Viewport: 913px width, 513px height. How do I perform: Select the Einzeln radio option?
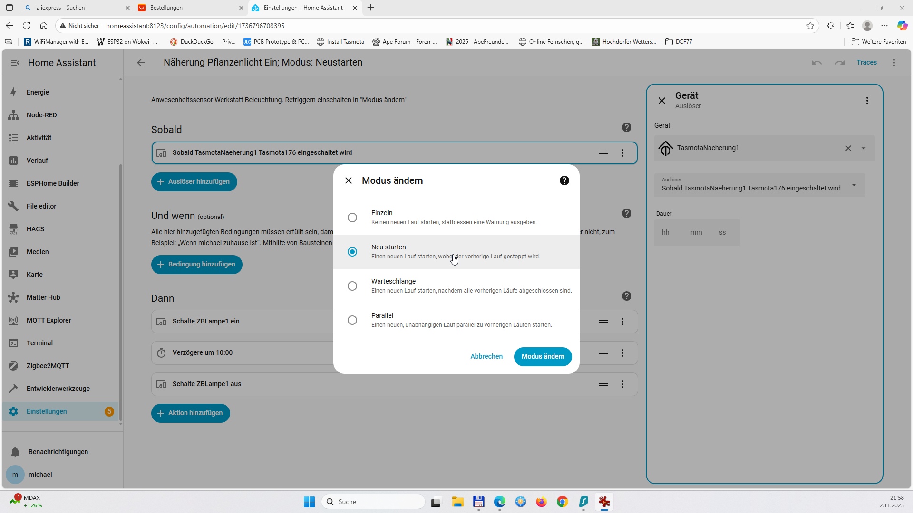point(352,218)
